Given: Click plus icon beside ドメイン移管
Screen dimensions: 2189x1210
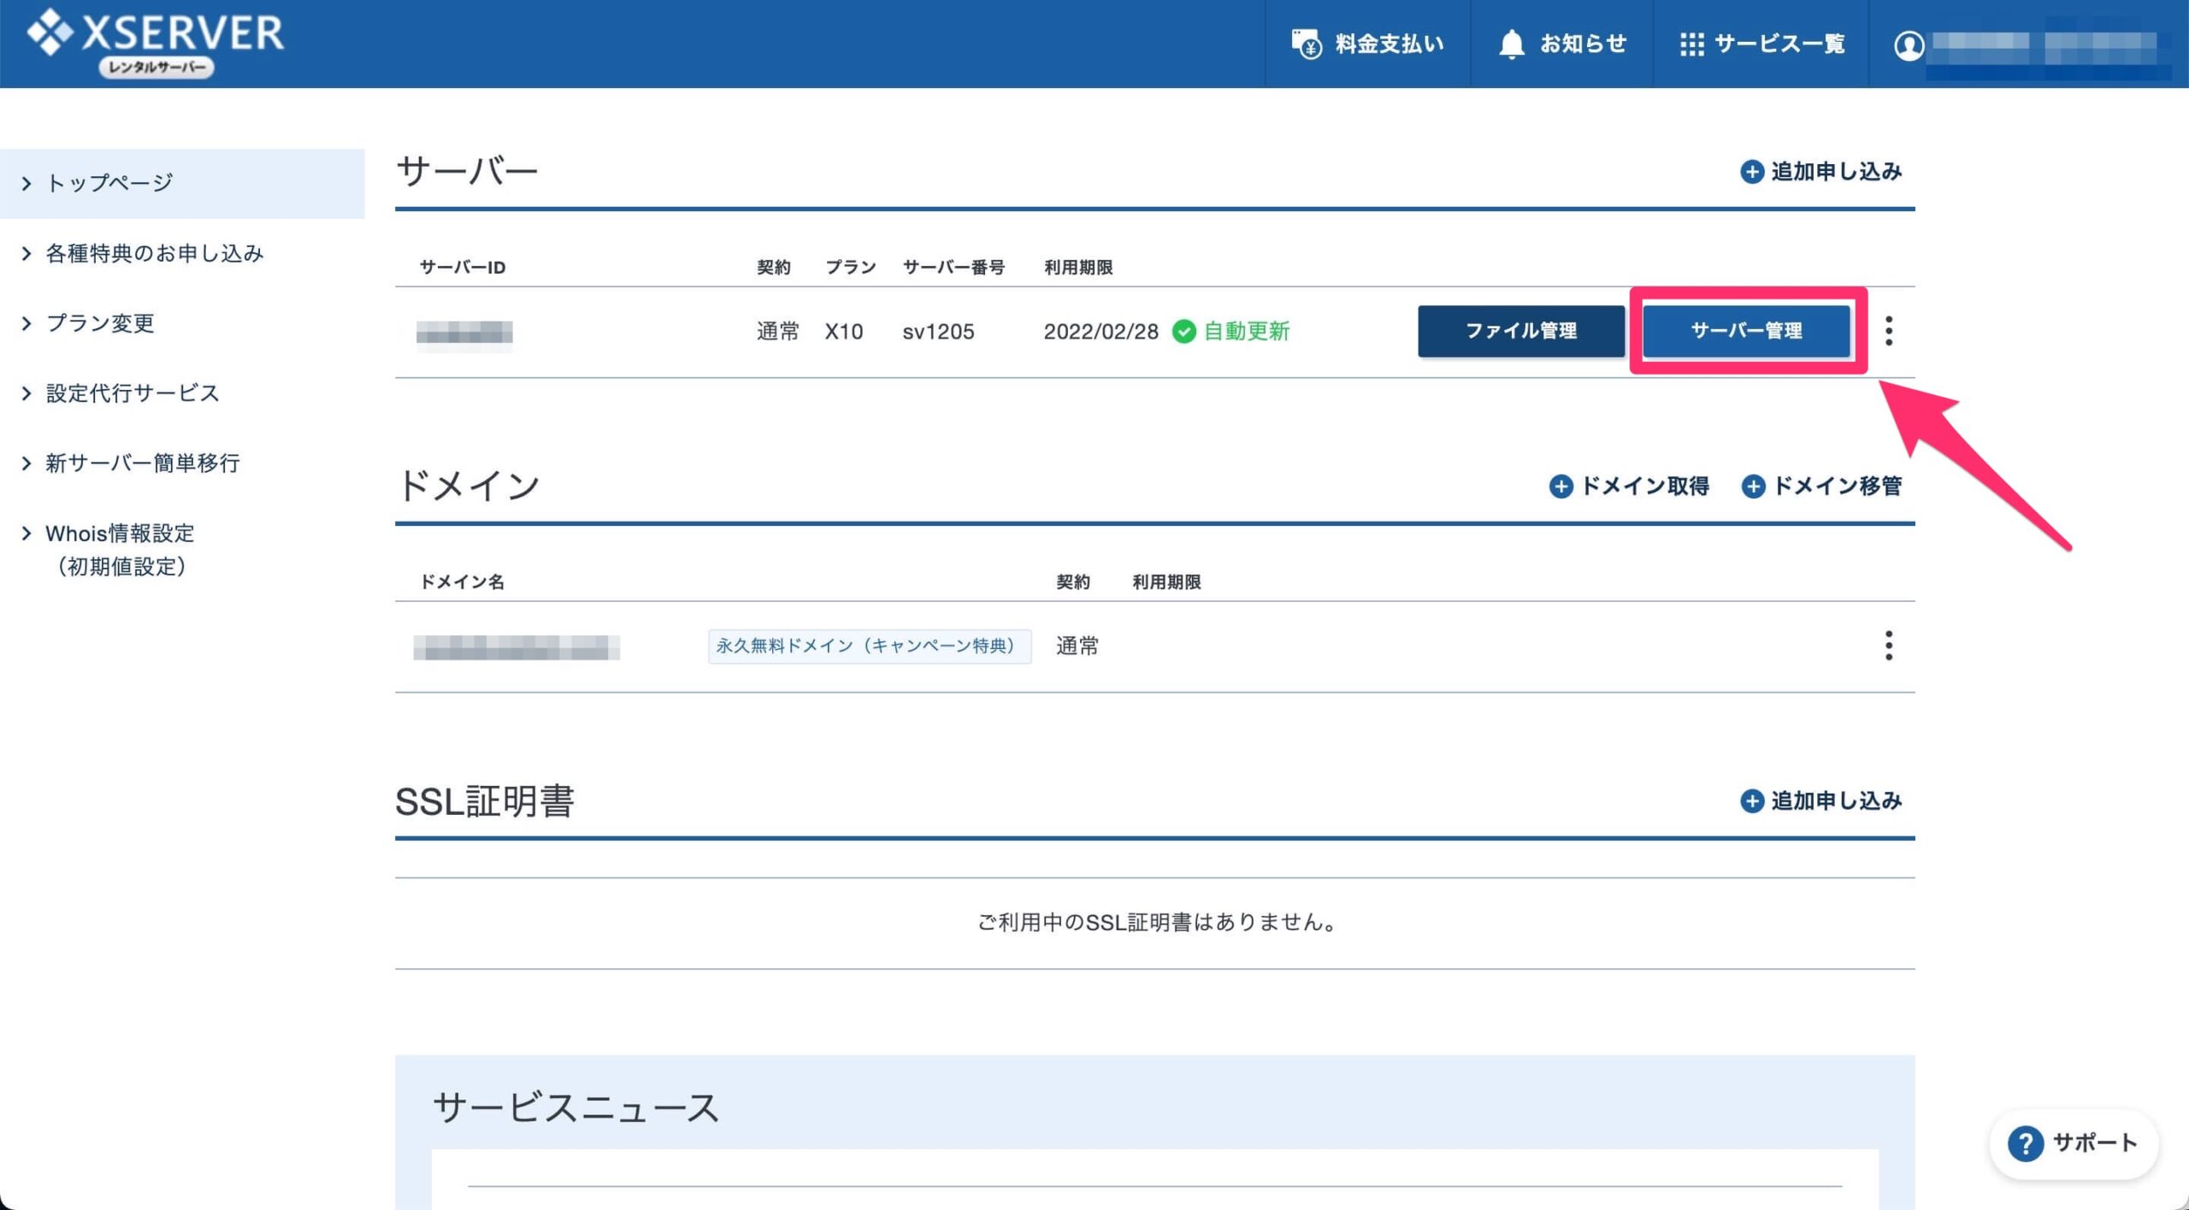Looking at the screenshot, I should (1753, 487).
